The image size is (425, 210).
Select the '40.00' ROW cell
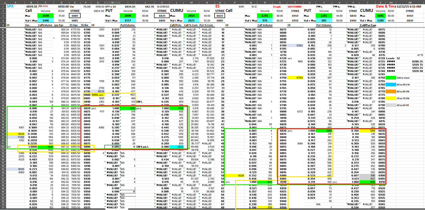207,16
